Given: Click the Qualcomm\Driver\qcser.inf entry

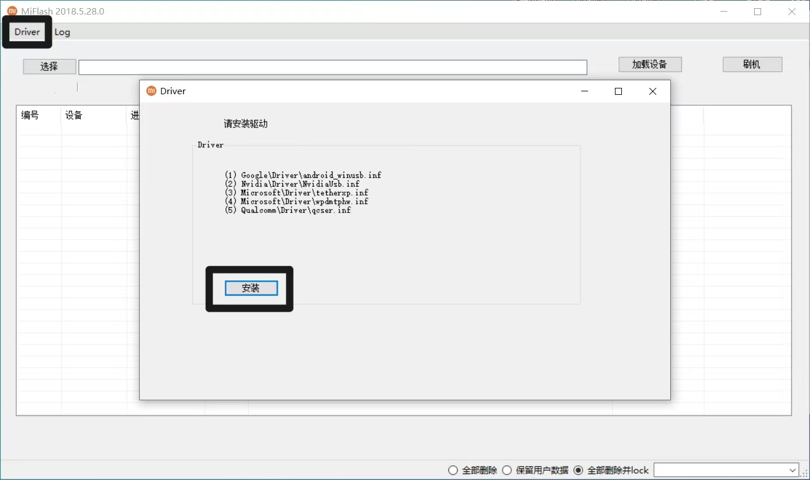Looking at the screenshot, I should 288,210.
